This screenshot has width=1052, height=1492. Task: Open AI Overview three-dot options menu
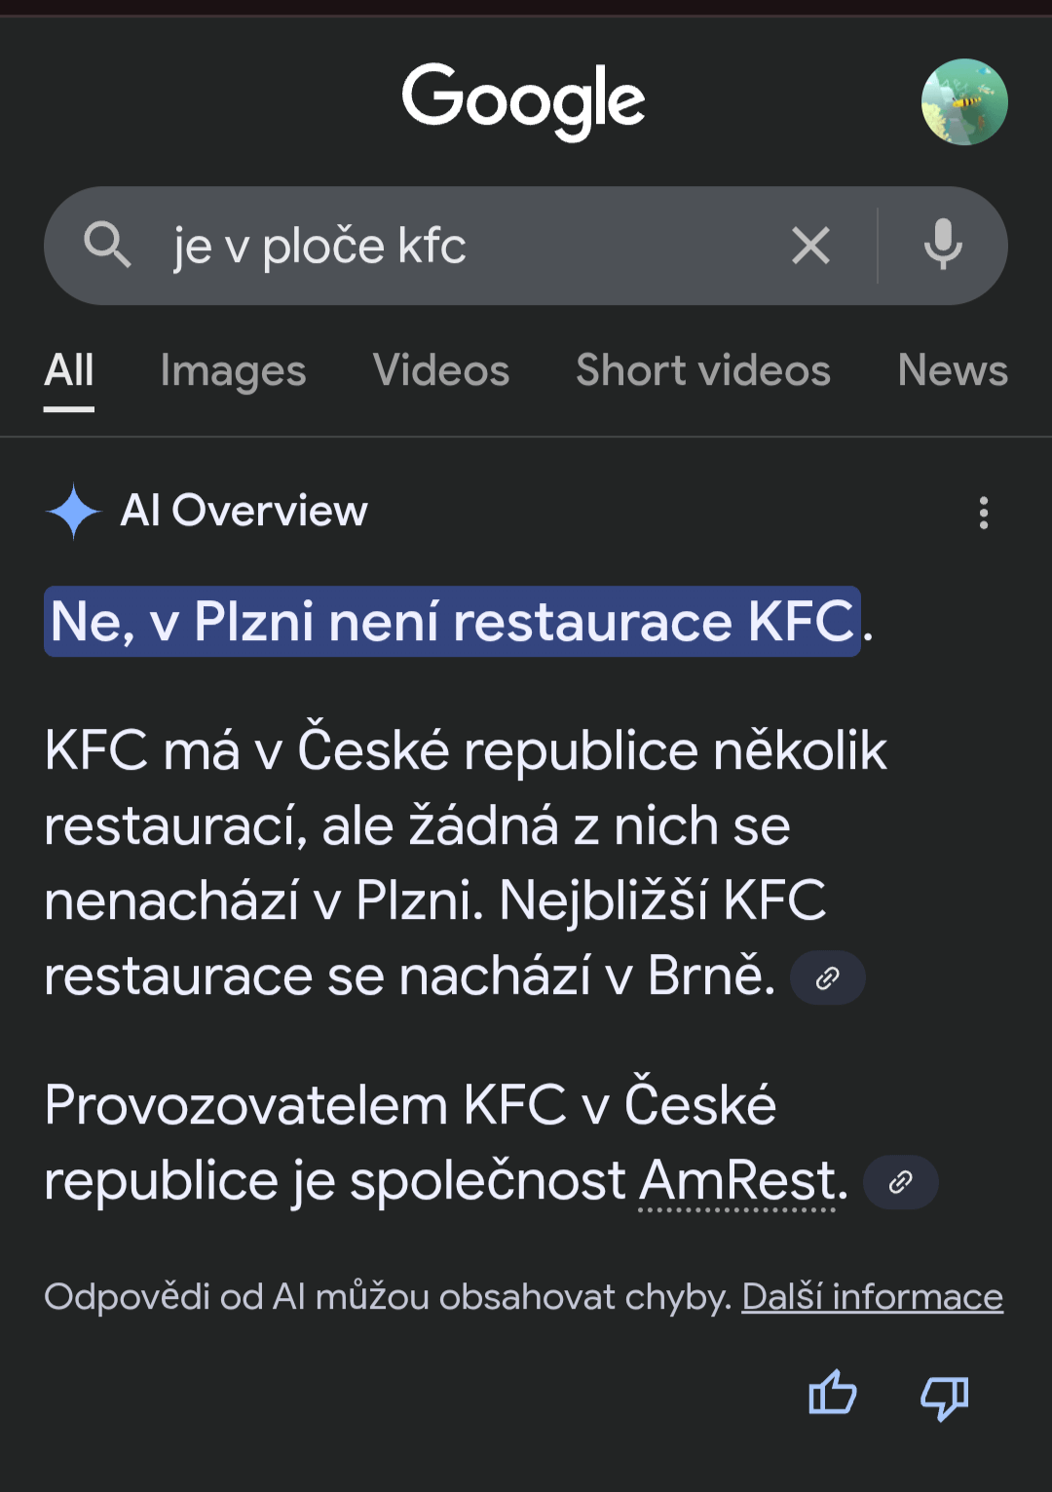tap(984, 513)
